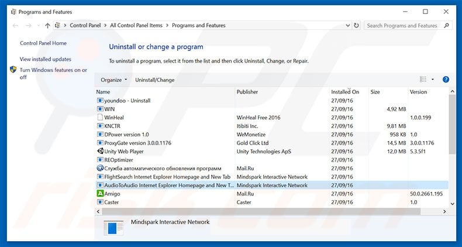Viewport: 462px width, 247px height.
Task: Click the WIN program icon
Action: (100, 109)
